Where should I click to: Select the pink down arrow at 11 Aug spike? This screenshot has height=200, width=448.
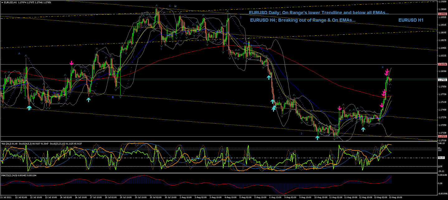[x=339, y=108]
